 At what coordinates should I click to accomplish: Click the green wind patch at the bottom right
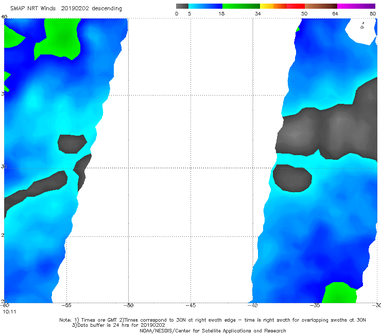[x=339, y=292]
